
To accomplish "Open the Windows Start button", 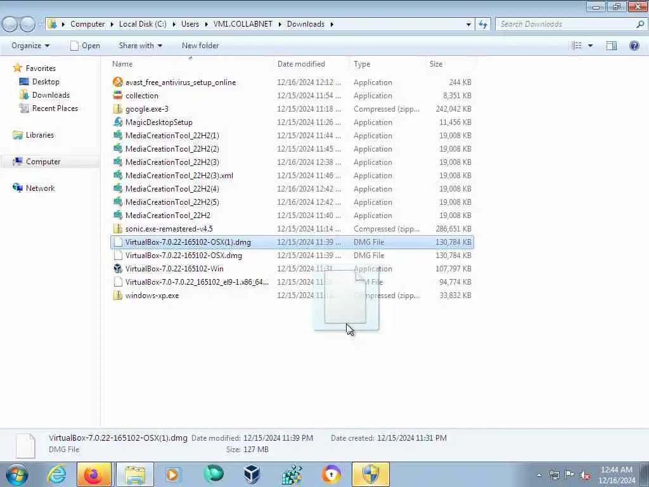I will [x=17, y=474].
